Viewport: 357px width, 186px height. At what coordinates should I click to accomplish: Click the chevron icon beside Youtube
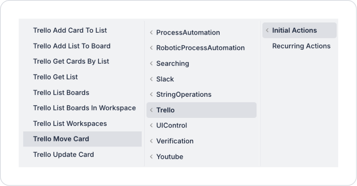tap(151, 157)
